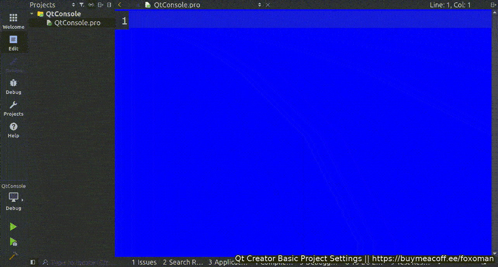Open the Welcome mode
498x267 pixels.
pos(14,22)
